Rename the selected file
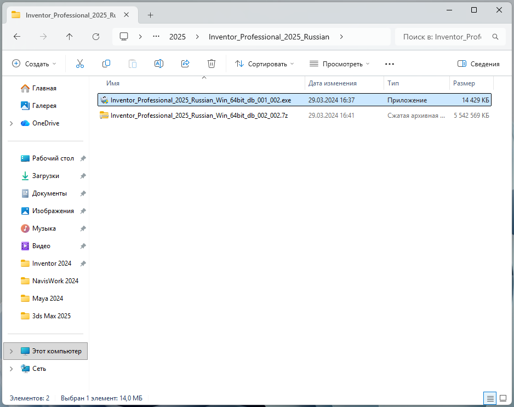The image size is (514, 407). [x=159, y=64]
